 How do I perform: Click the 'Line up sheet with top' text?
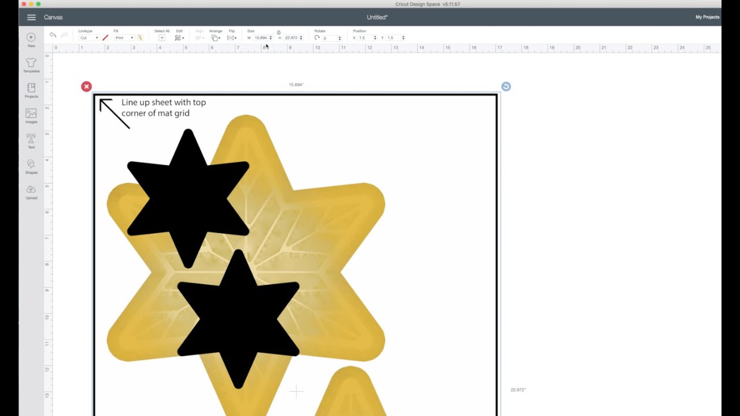[x=164, y=102]
